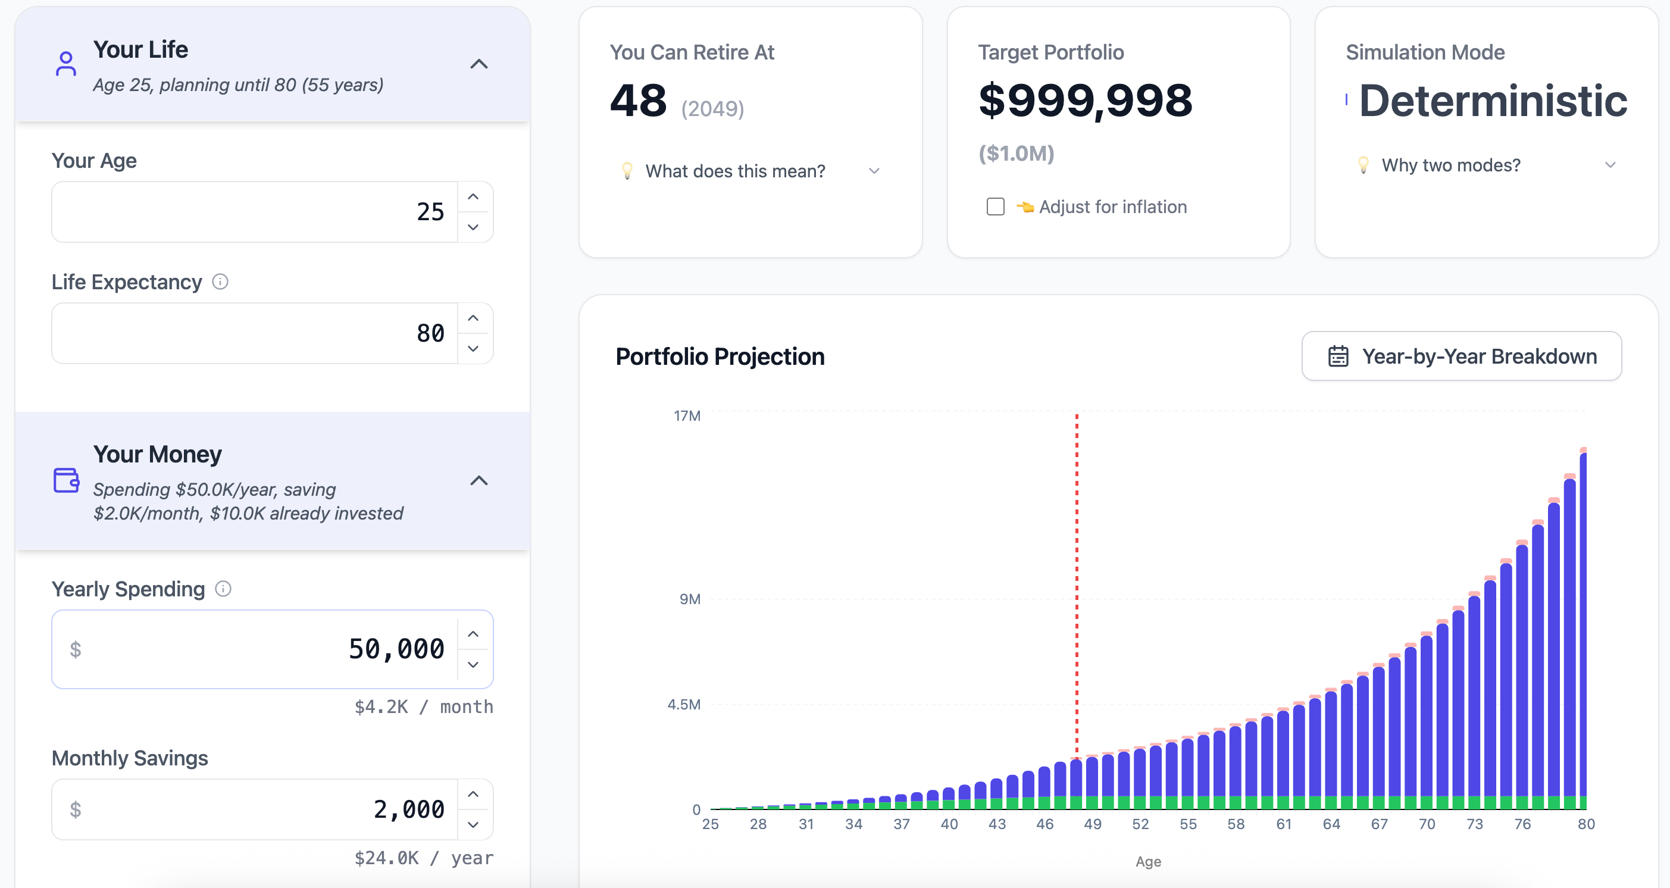Click the wallet icon in Your Money
Screen dimensions: 1670x888
tap(66, 480)
